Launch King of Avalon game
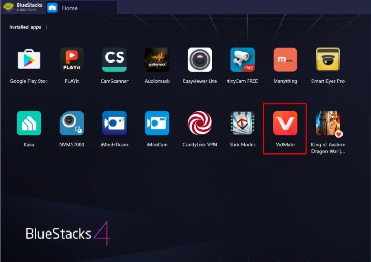This screenshot has width=371, height=262. [x=328, y=123]
